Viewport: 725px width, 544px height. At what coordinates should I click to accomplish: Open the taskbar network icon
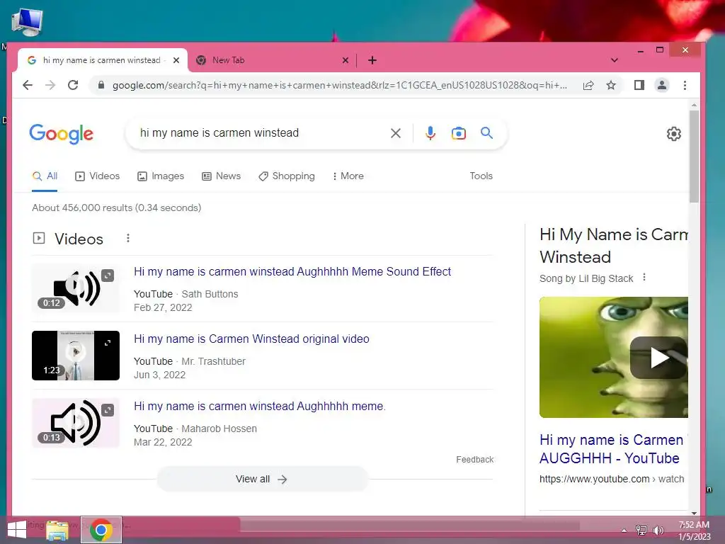click(x=641, y=531)
